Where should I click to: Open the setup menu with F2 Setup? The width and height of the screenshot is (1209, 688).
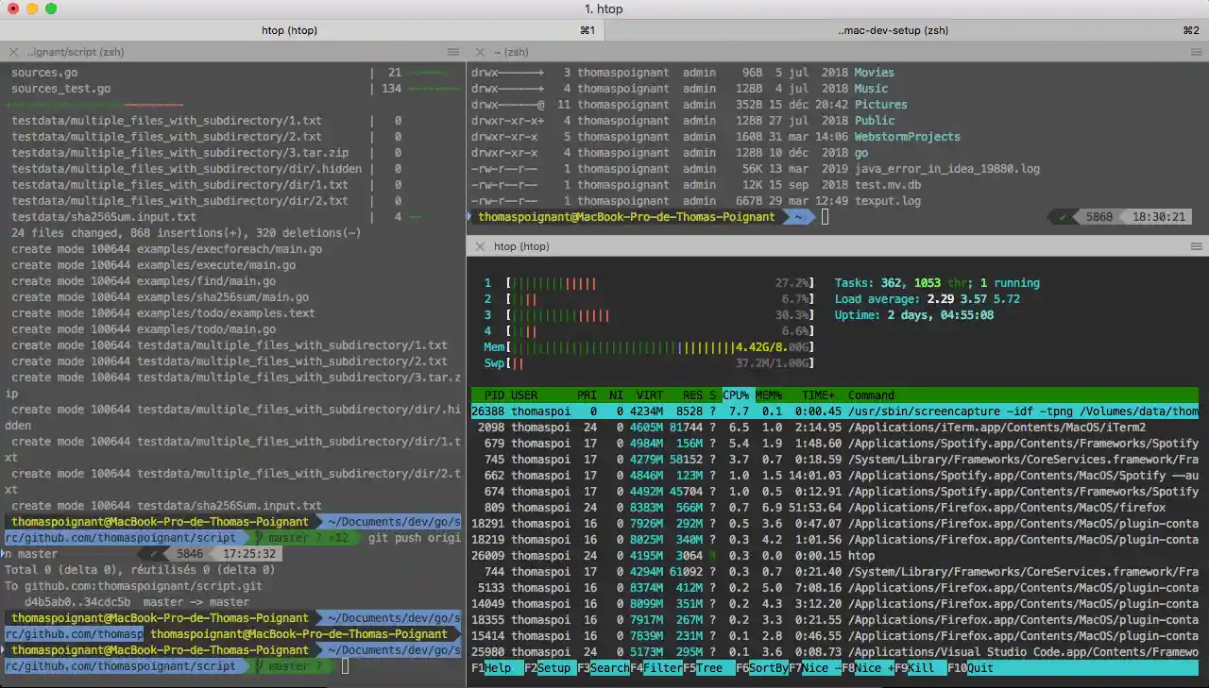pyautogui.click(x=553, y=668)
